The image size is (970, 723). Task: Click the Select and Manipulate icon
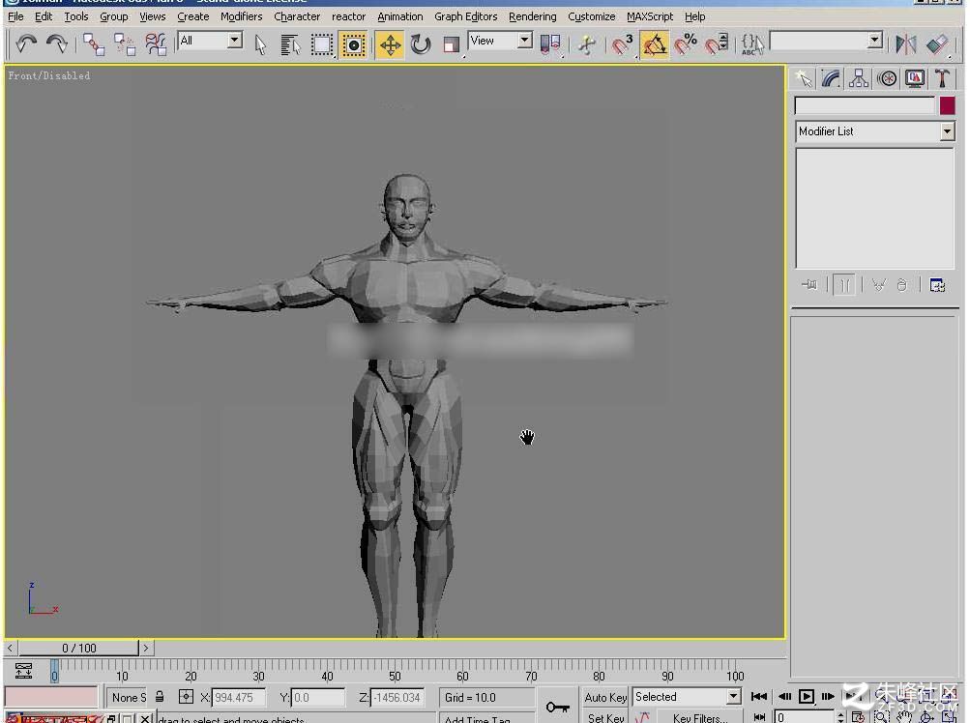click(x=586, y=44)
